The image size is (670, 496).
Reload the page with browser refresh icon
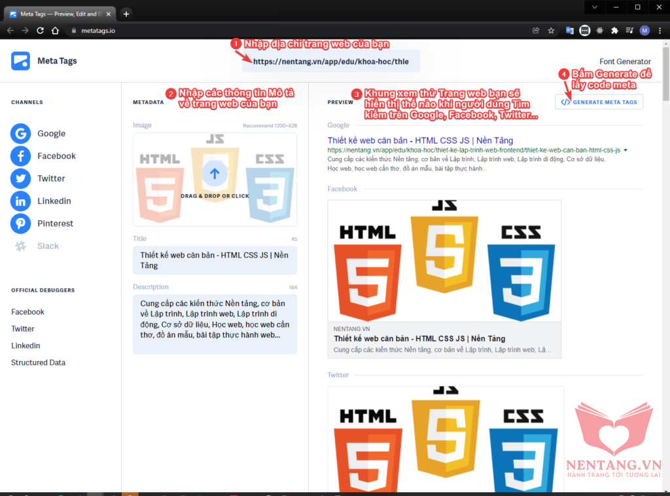pos(41,30)
